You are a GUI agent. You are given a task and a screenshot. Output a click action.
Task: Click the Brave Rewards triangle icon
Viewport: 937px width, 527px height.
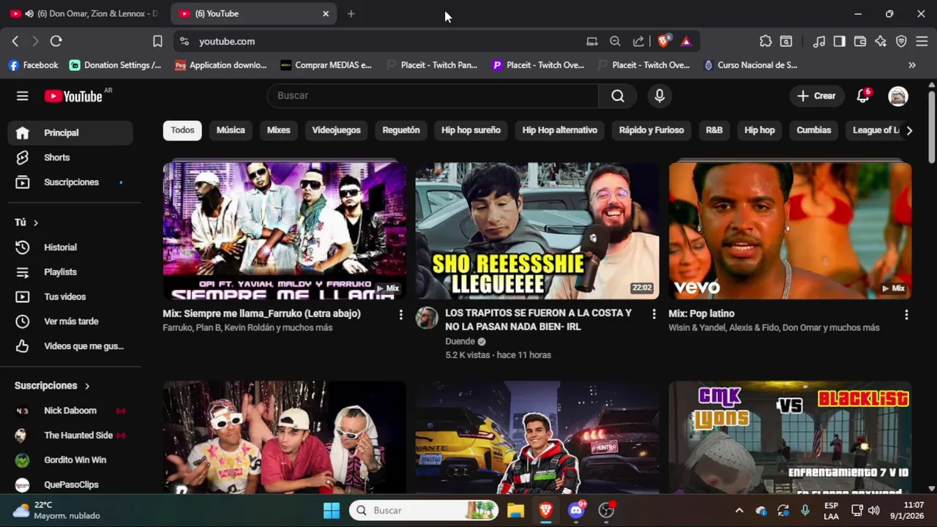(x=686, y=42)
